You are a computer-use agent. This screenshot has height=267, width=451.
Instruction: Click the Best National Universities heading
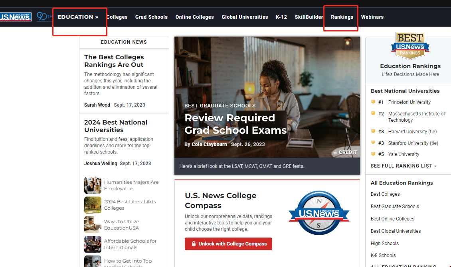click(405, 91)
